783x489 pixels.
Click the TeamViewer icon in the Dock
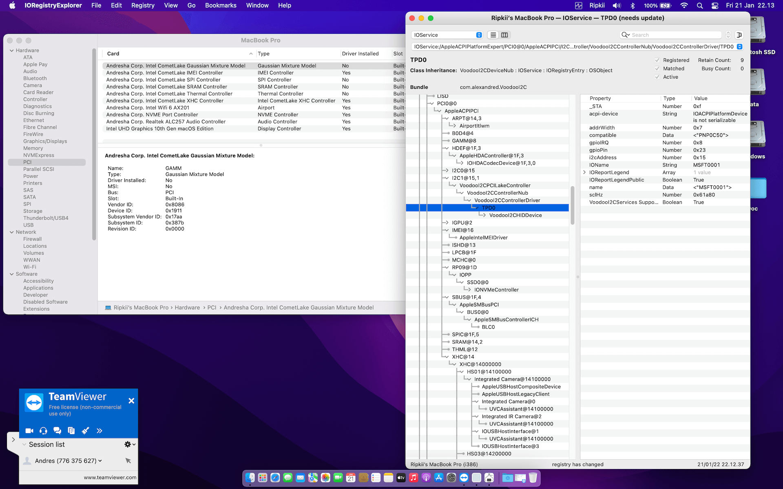tap(464, 478)
